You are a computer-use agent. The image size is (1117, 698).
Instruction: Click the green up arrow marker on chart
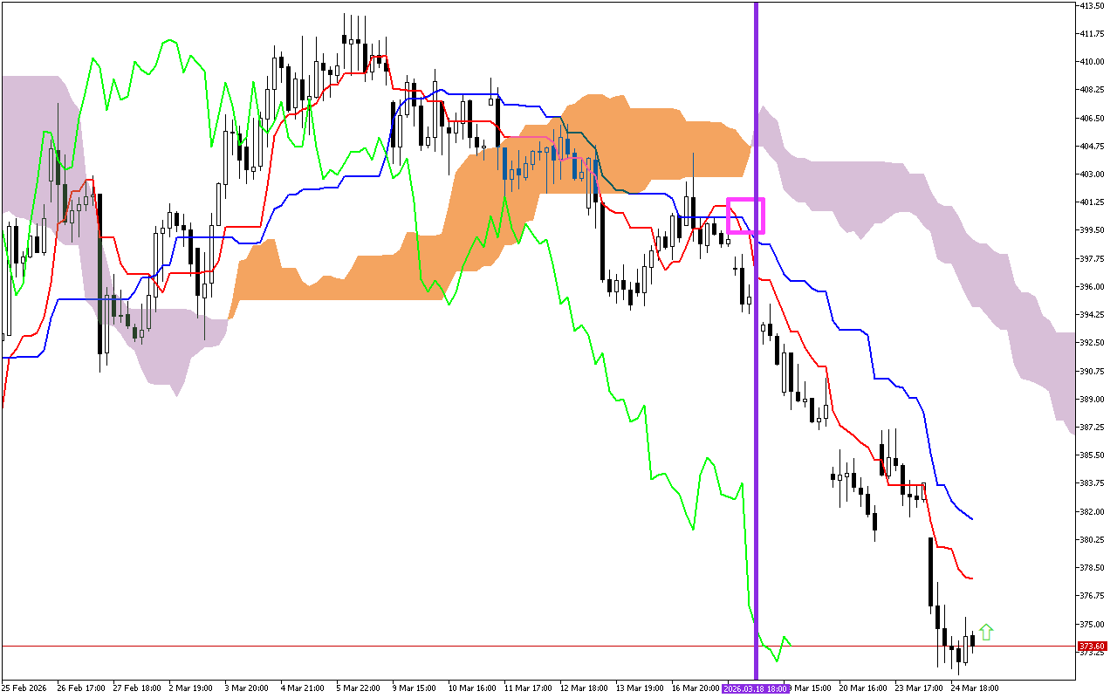pyautogui.click(x=986, y=630)
